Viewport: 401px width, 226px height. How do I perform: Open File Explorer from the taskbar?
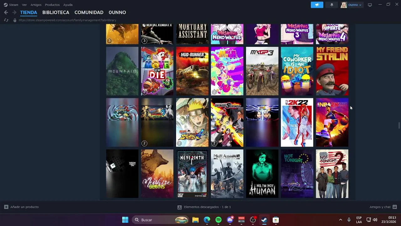click(x=195, y=220)
